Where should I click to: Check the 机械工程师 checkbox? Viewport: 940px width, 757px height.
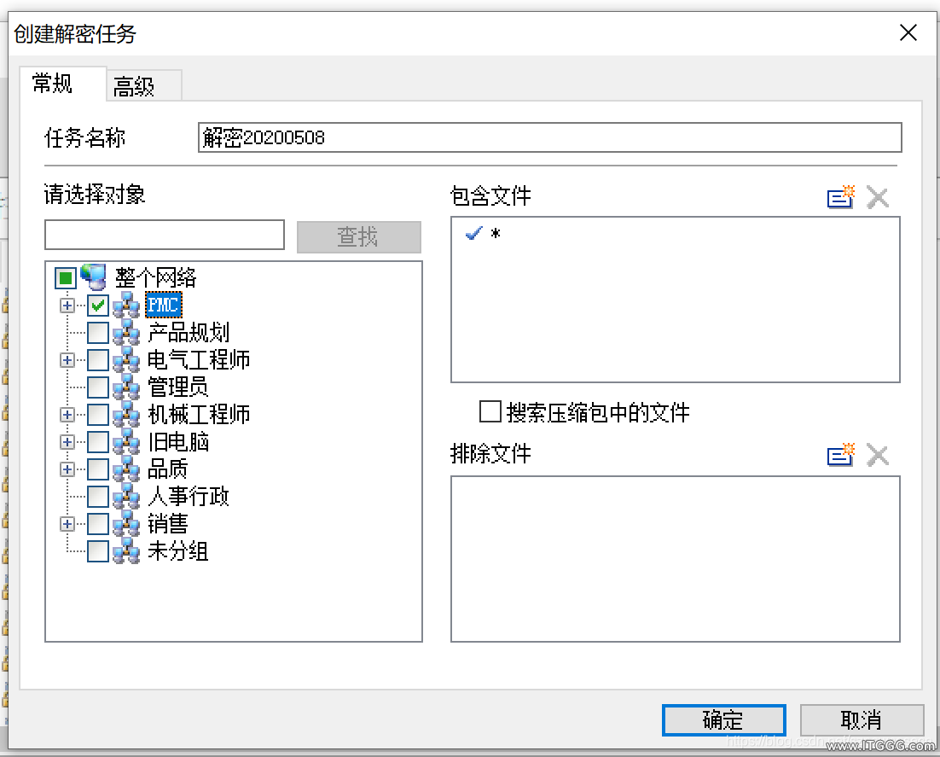coord(98,415)
